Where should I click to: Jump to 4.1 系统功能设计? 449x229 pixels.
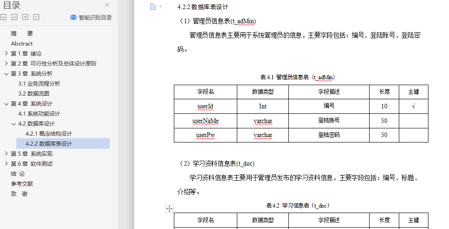coord(39,114)
